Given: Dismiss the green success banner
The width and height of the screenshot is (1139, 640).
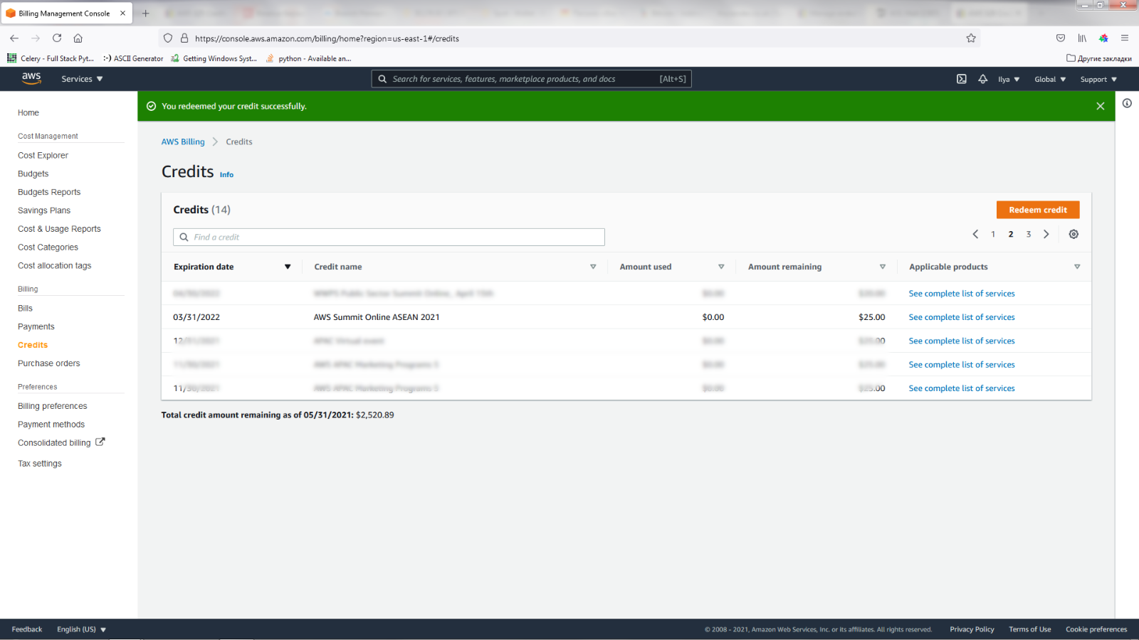Looking at the screenshot, I should pos(1100,106).
